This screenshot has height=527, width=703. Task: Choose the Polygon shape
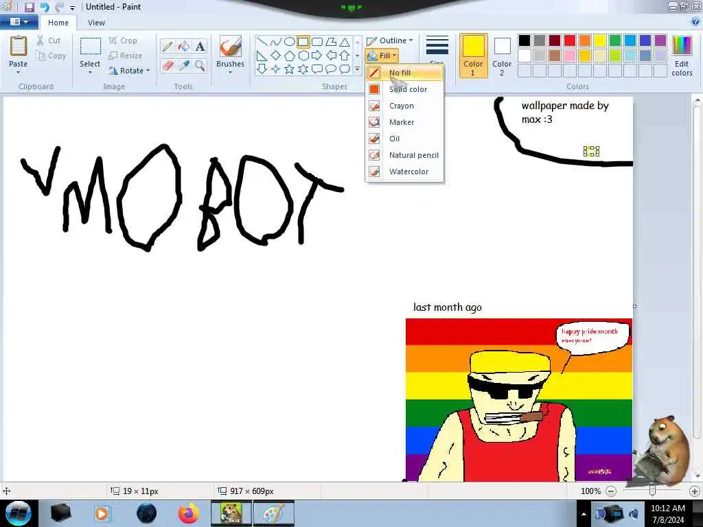pos(331,42)
